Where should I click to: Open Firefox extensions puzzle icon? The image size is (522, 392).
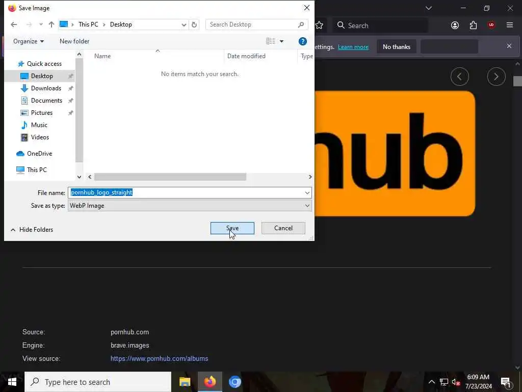473,26
